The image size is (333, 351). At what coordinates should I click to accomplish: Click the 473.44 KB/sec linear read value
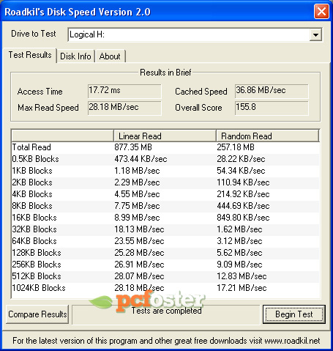point(141,159)
